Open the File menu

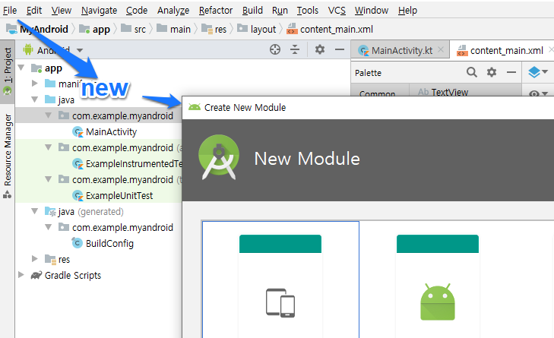[10, 11]
